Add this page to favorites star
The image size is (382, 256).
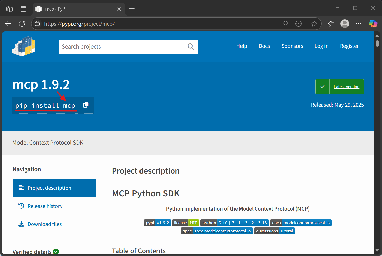314,24
